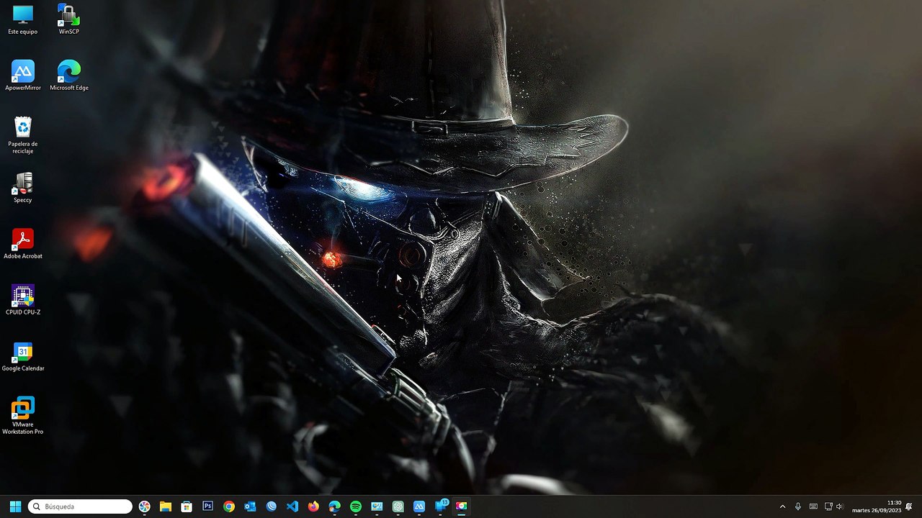The width and height of the screenshot is (922, 518).
Task: Launch Firefox from the taskbar
Action: pos(313,506)
